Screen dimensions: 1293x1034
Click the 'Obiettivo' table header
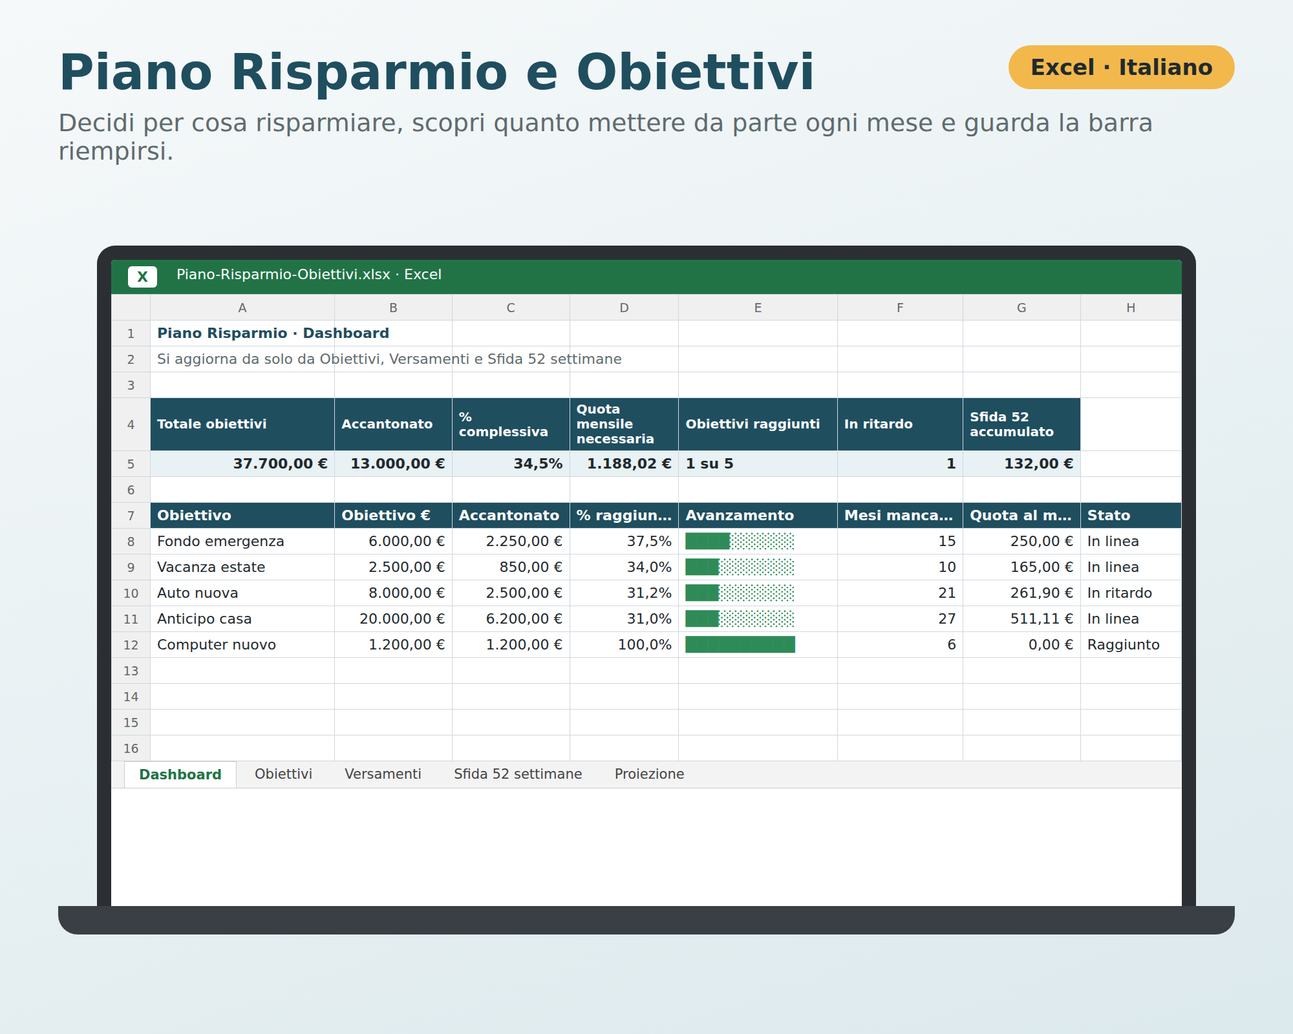pos(242,516)
